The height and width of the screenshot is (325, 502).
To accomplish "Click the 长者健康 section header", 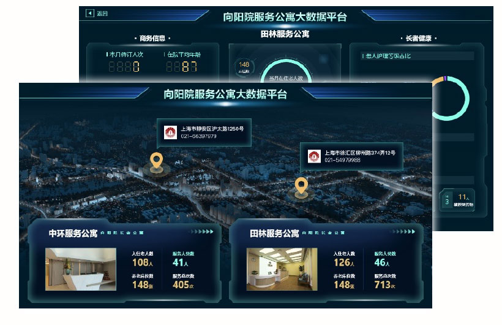I will (x=419, y=38).
